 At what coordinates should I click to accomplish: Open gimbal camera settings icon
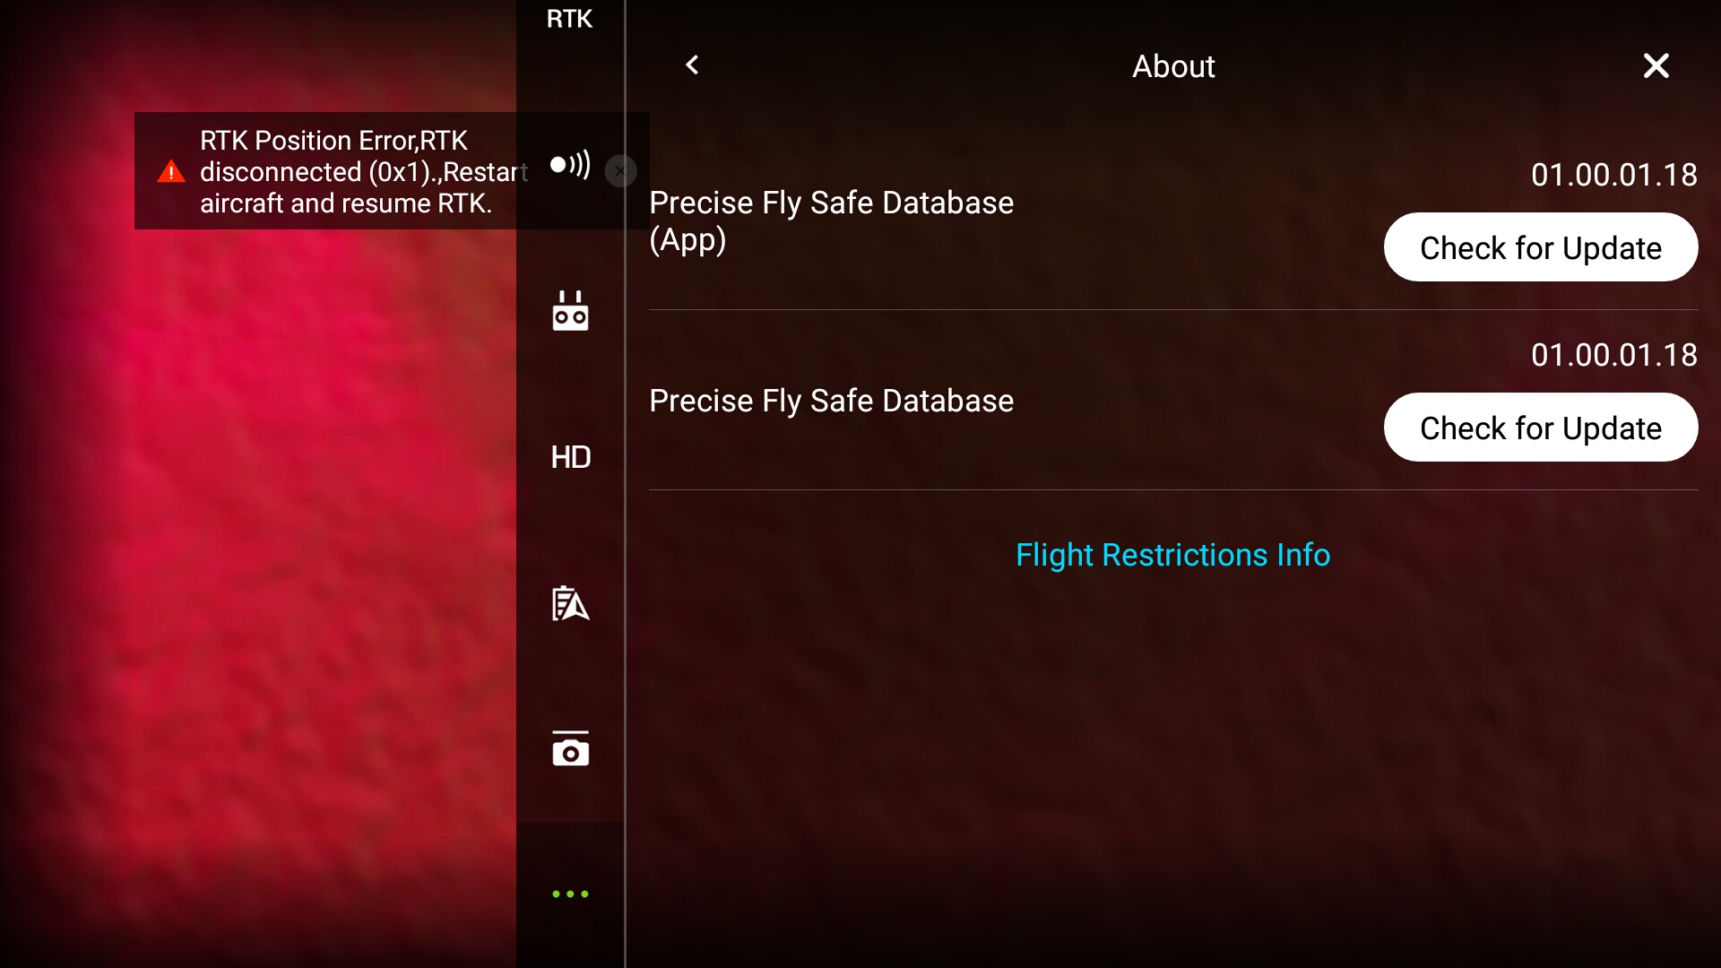point(570,749)
